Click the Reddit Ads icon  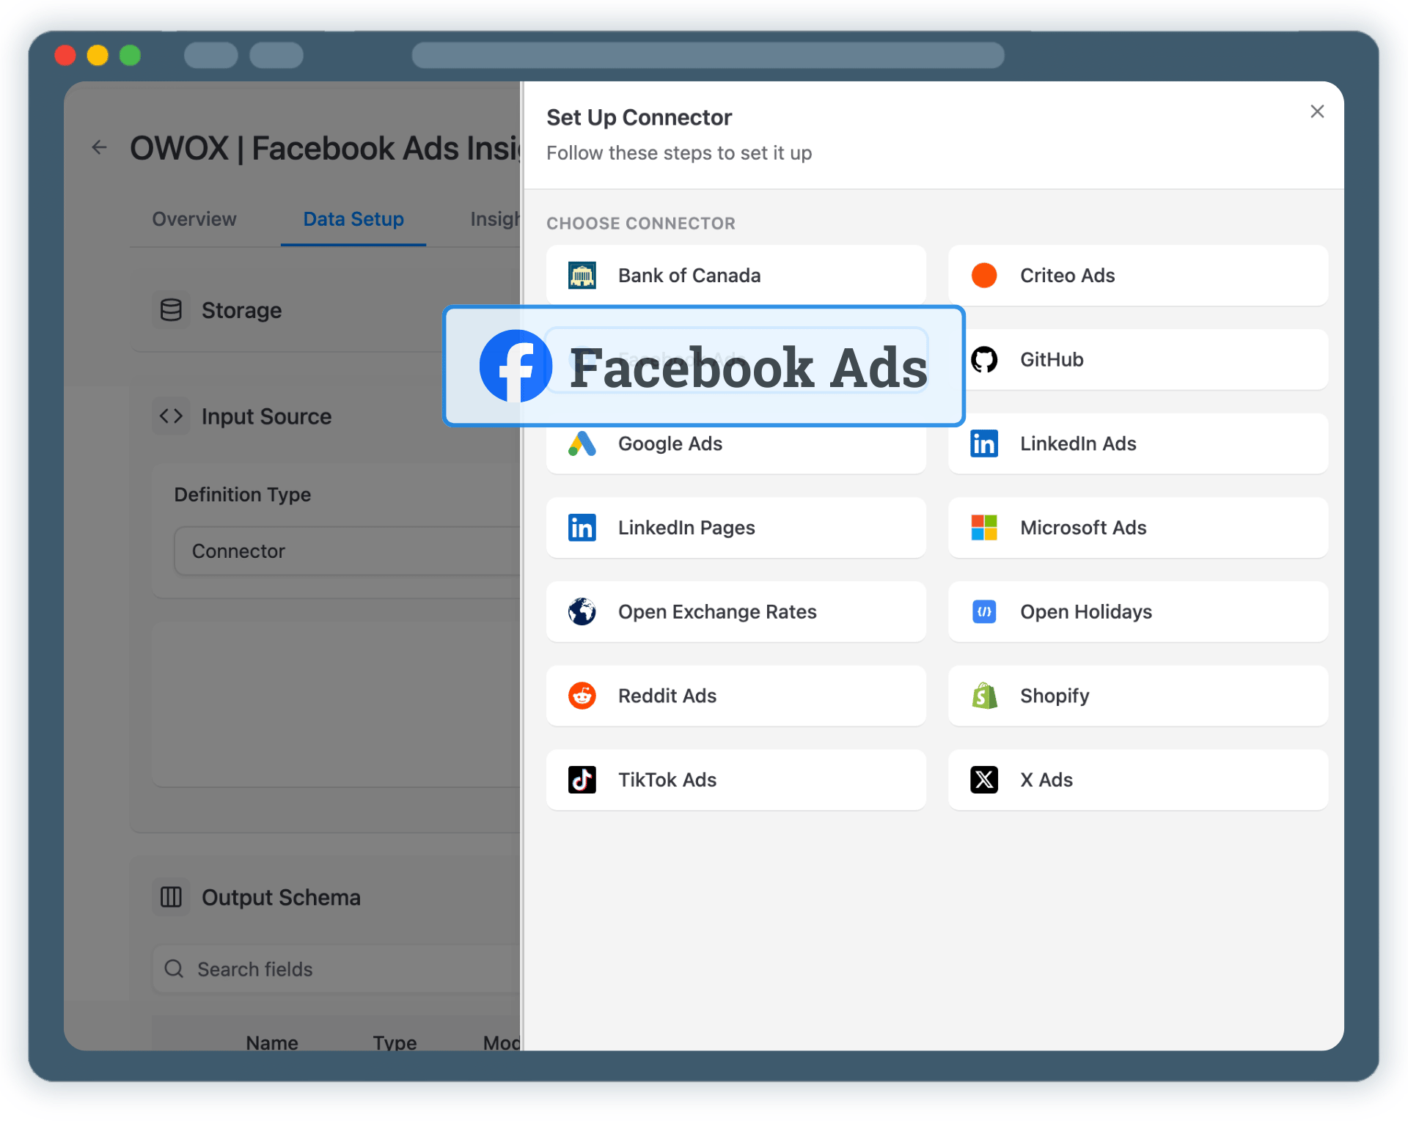[x=582, y=696]
